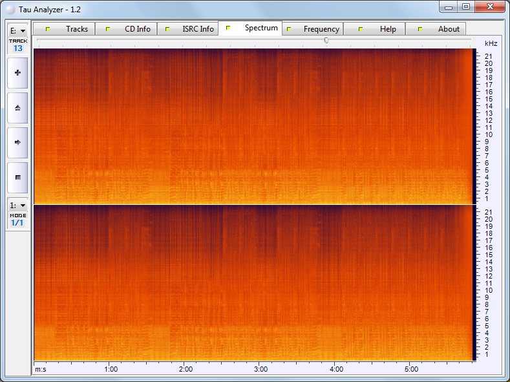Click the slider thumb above the spectrogram
The image size is (510, 382).
point(326,40)
